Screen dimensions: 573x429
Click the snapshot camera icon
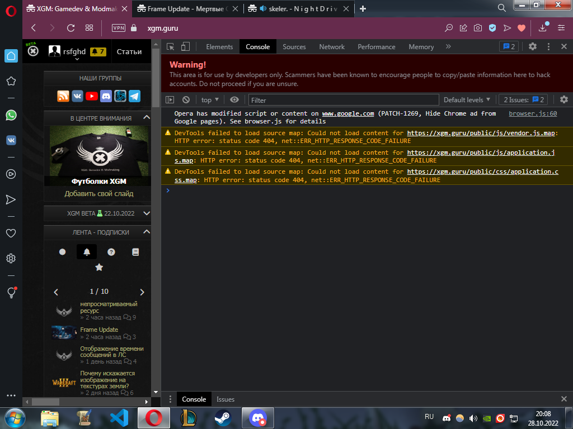(478, 28)
